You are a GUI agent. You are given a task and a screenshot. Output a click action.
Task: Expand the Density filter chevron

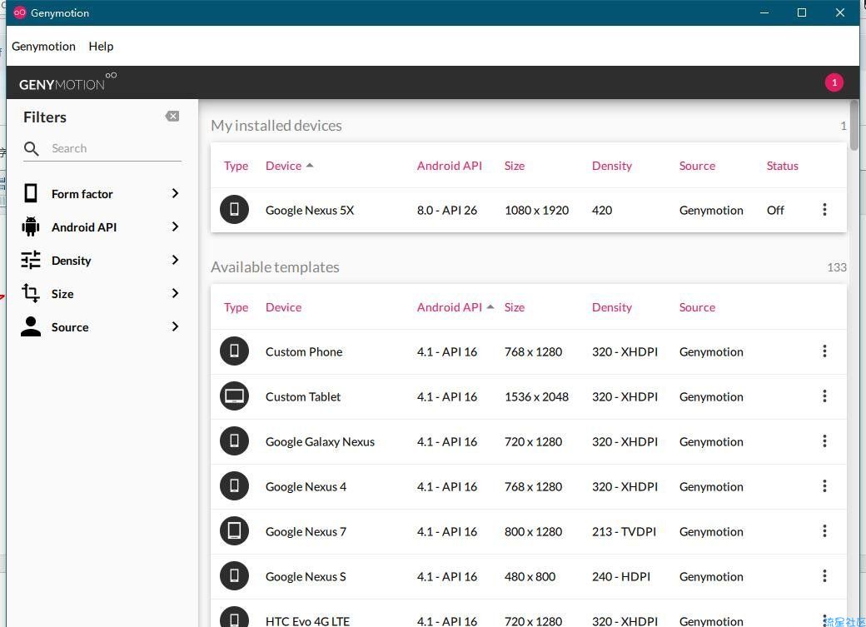(175, 260)
